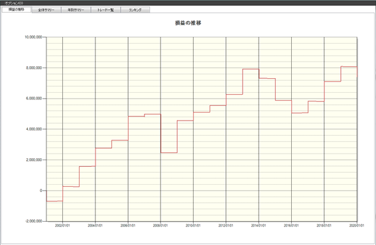The width and height of the screenshot is (376, 245).
Task: Show the トレード一覧 tab
Action: pos(105,10)
